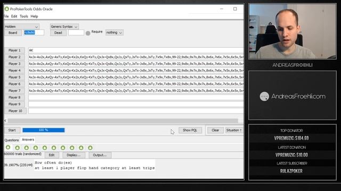Click the Player 2 range input field
This screenshot has height=191, width=341.
[x=136, y=57]
